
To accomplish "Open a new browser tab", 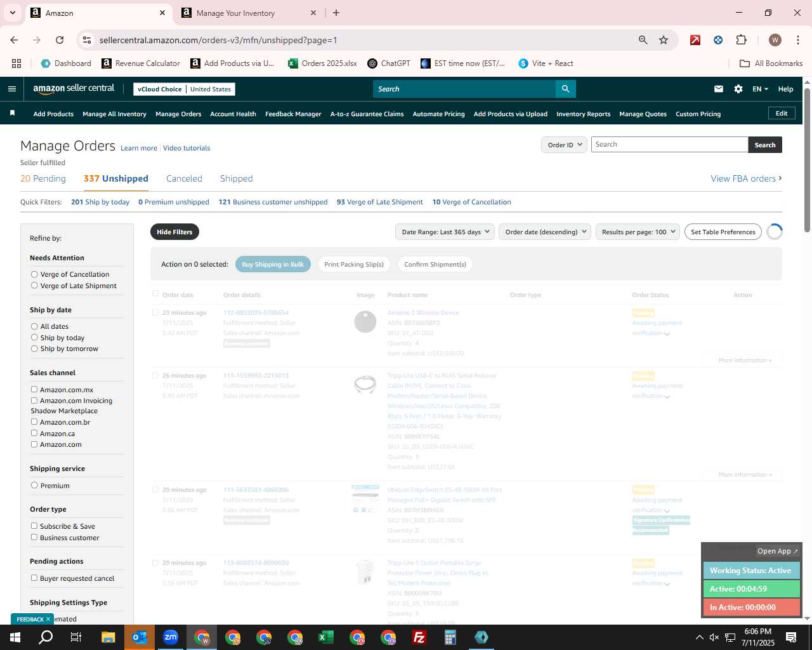I will tap(336, 13).
